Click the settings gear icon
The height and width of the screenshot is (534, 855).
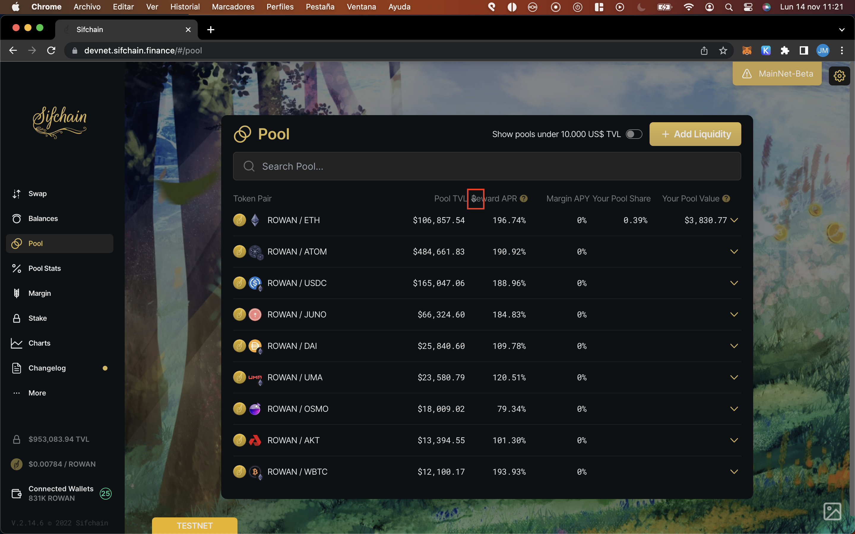click(x=839, y=76)
